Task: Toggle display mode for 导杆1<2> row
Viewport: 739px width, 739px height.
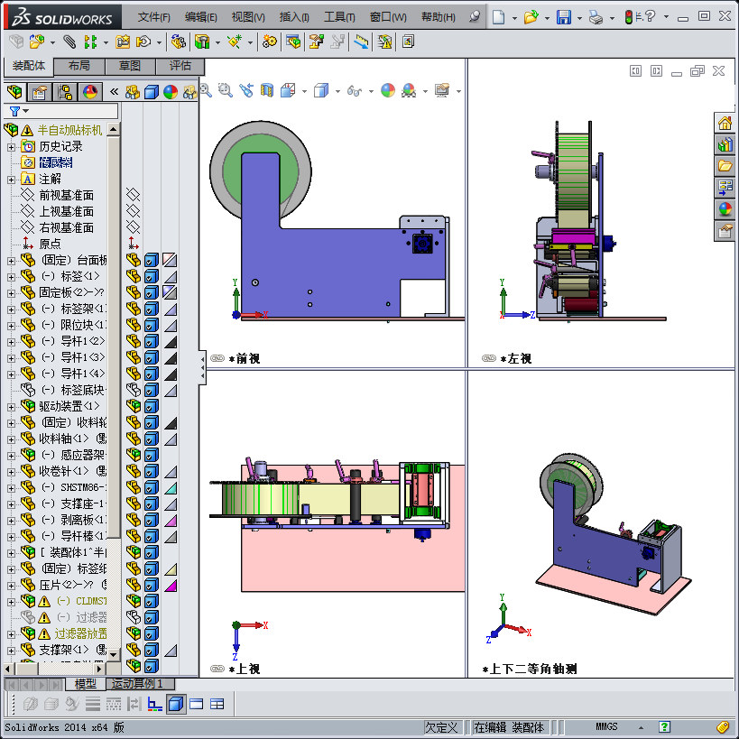Action: [x=152, y=341]
